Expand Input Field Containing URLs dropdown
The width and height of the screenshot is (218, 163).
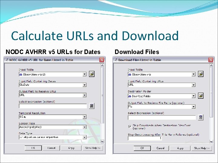point(193,85)
